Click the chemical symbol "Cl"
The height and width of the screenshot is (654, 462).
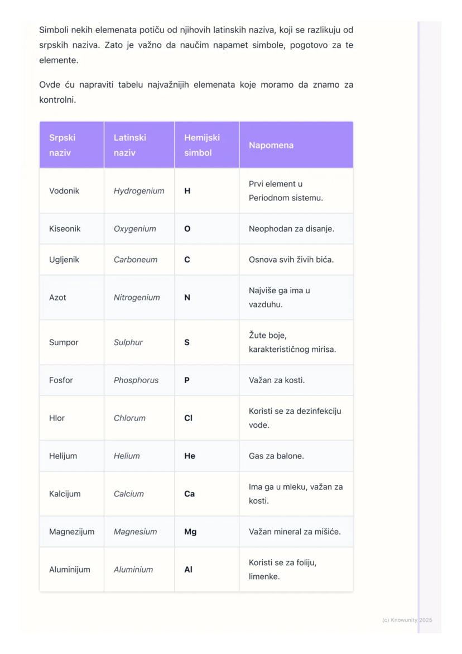pyautogui.click(x=189, y=418)
